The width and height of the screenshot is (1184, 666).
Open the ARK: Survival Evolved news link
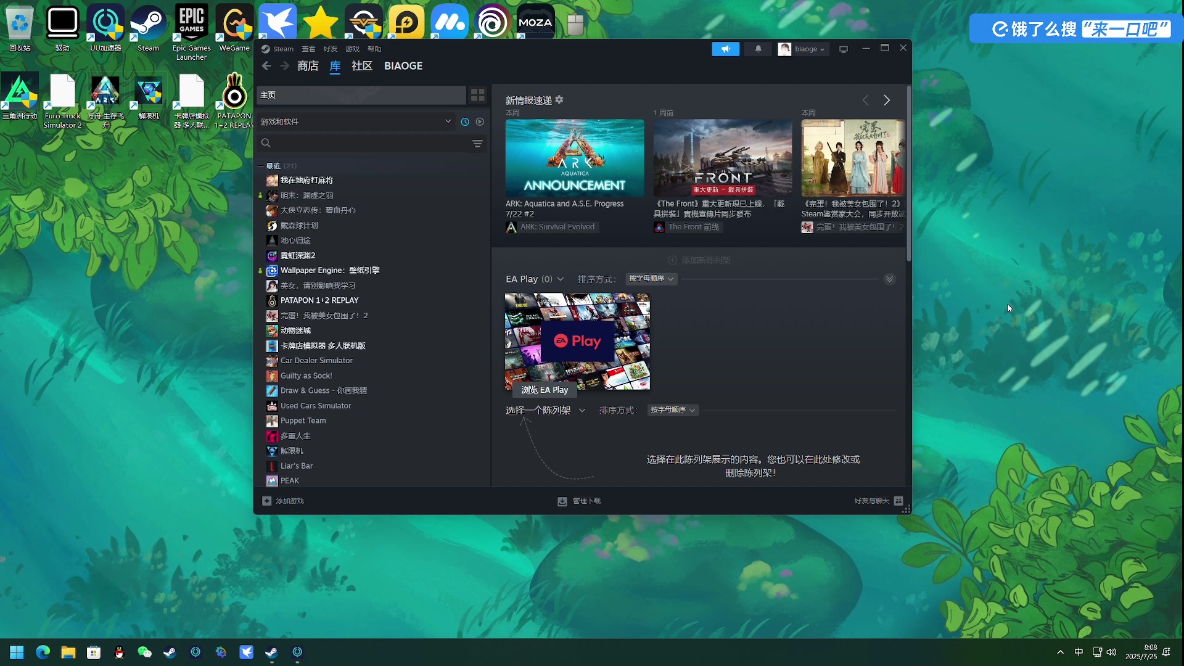click(x=551, y=228)
